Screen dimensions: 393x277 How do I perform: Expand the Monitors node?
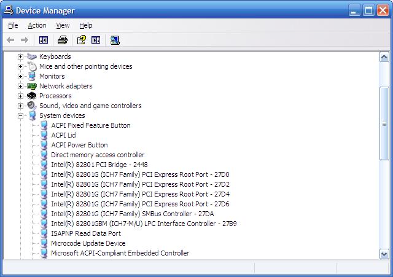(x=20, y=76)
